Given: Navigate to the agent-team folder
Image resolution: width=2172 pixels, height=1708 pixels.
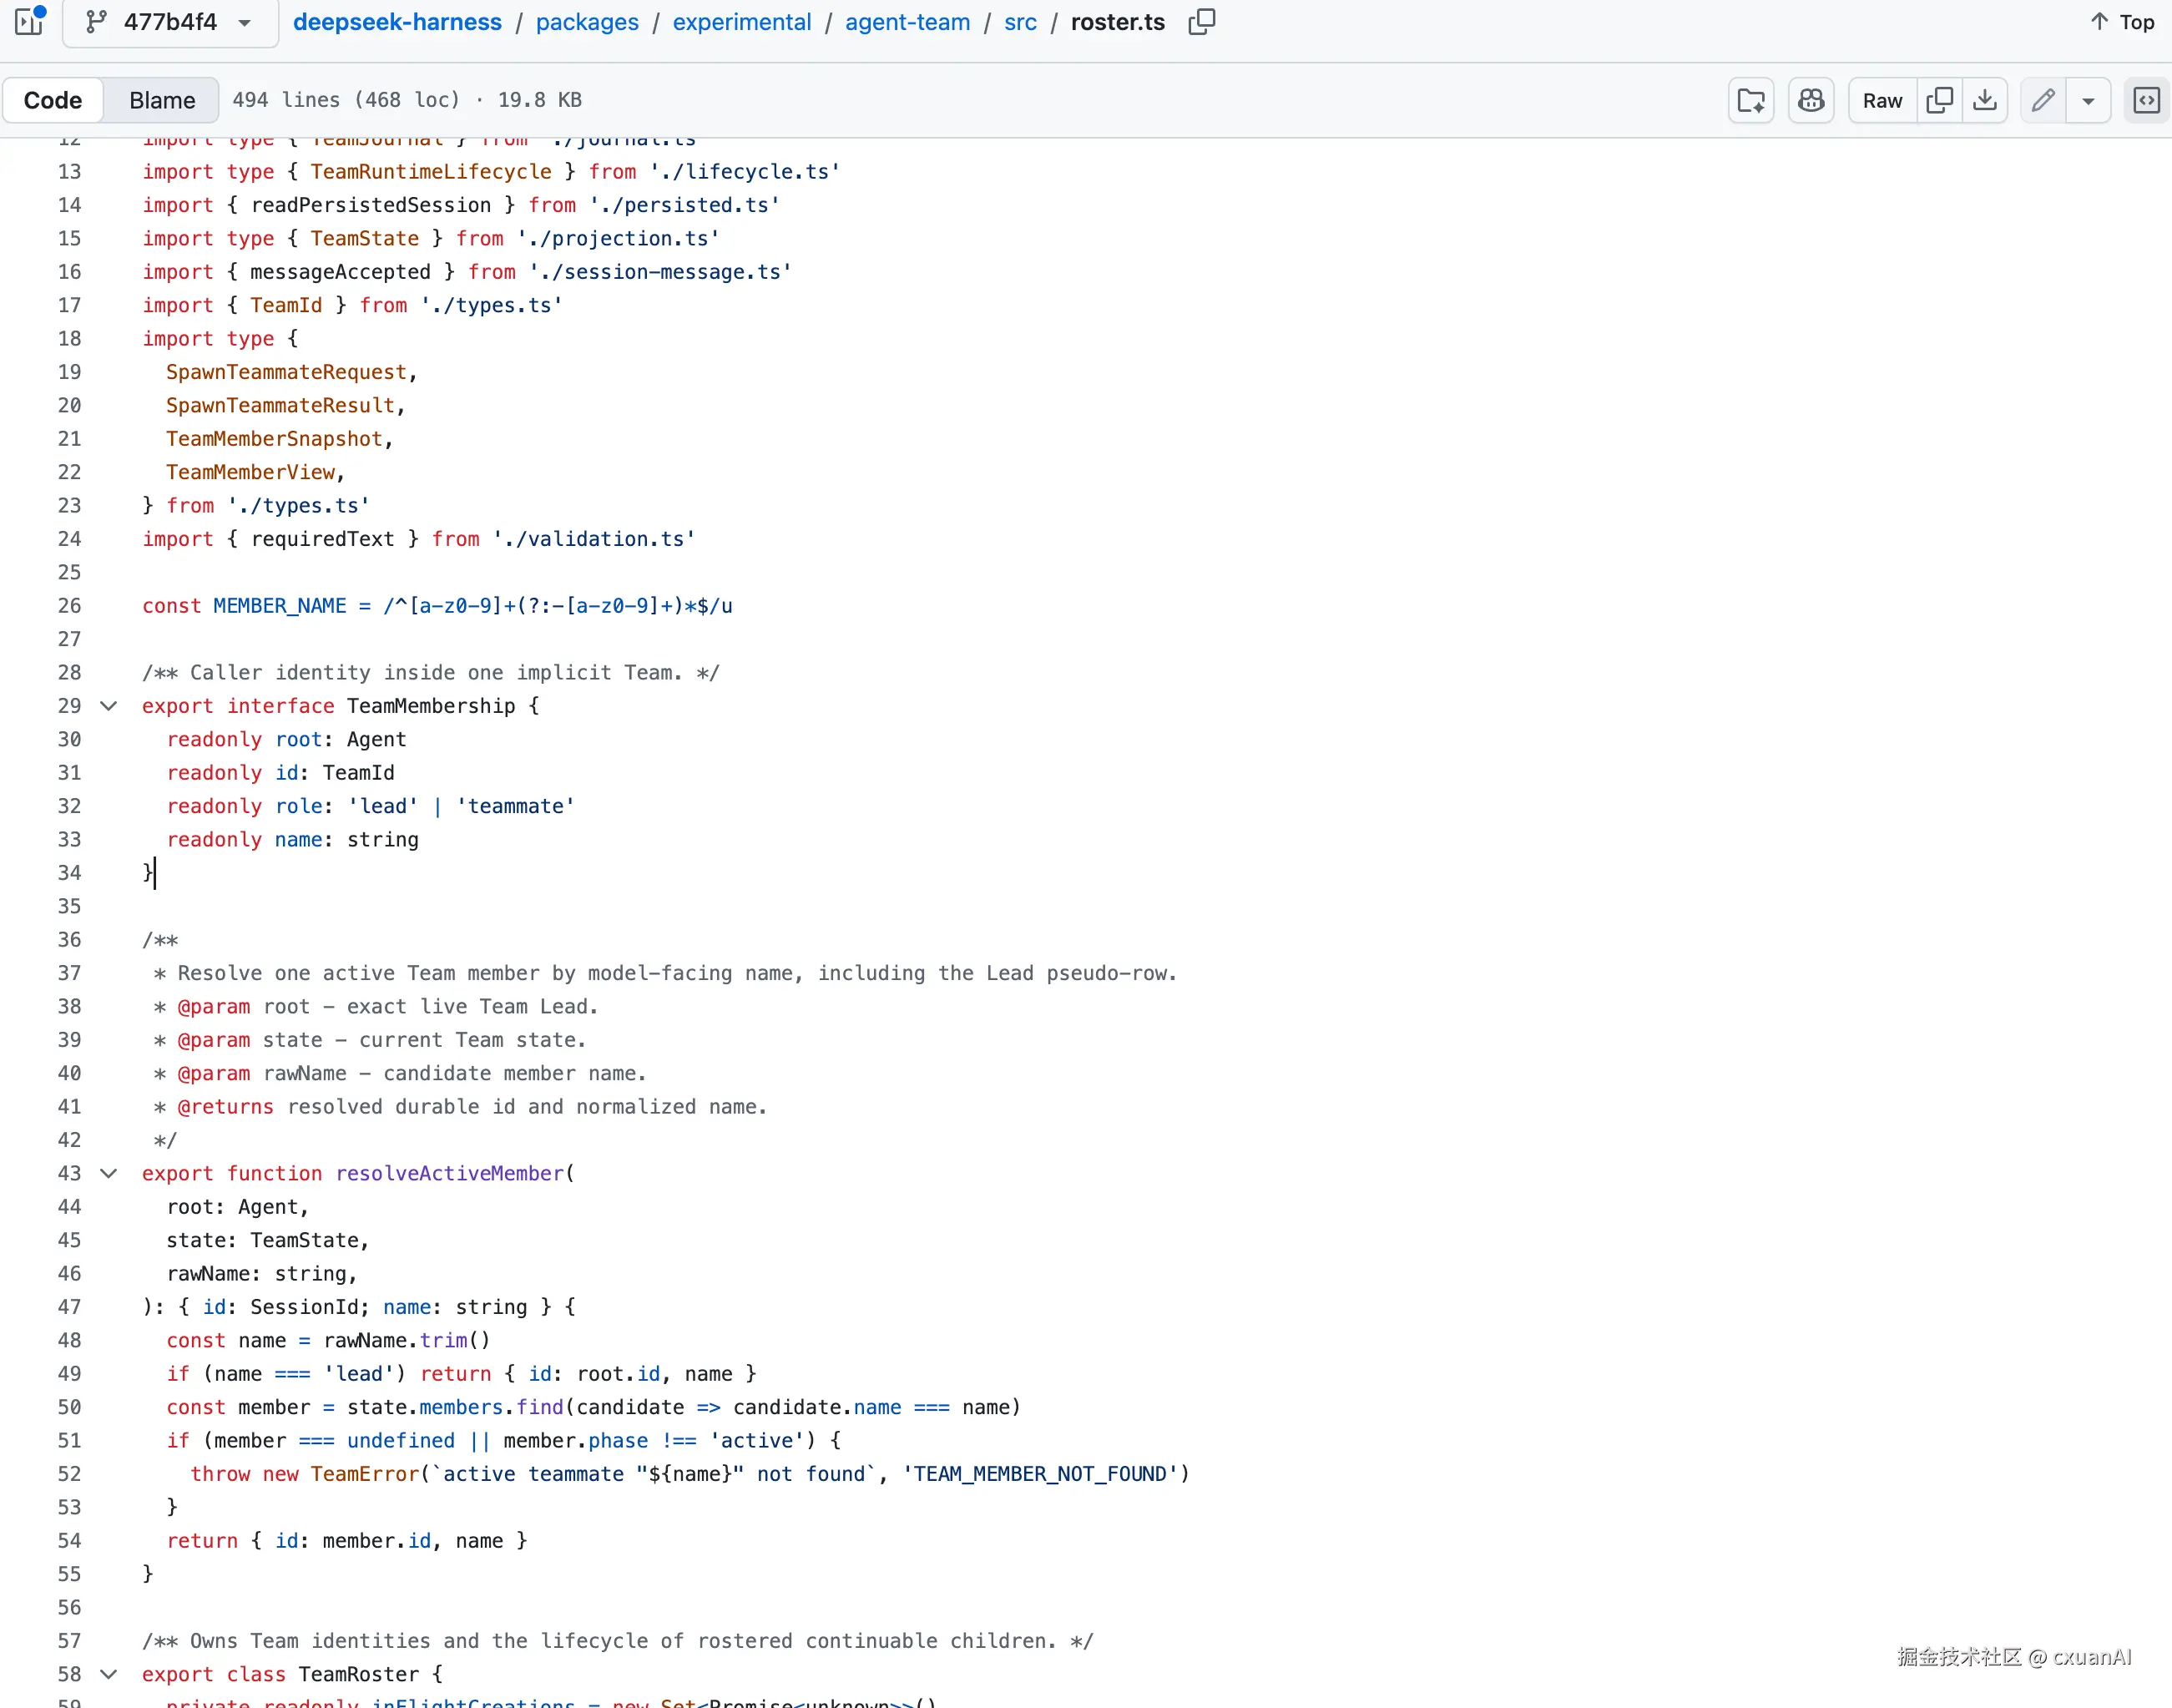Looking at the screenshot, I should 908,22.
